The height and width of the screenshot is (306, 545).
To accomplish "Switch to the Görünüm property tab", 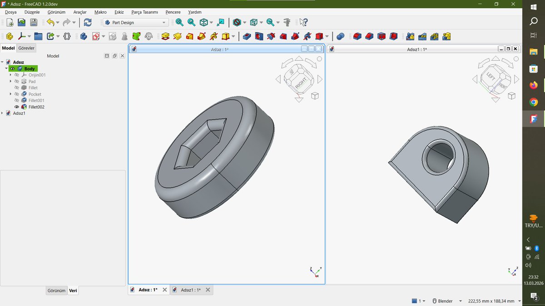I will pyautogui.click(x=57, y=291).
